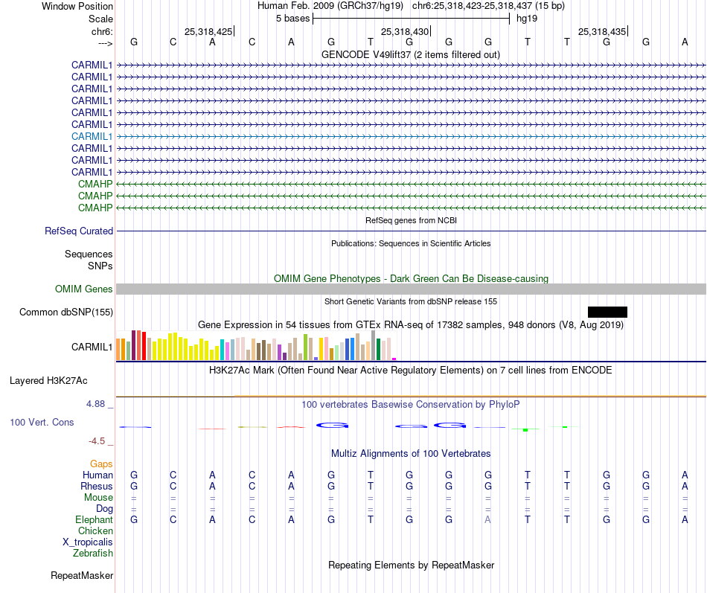
Task: Select the Human alignment row label
Action: pyautogui.click(x=97, y=475)
